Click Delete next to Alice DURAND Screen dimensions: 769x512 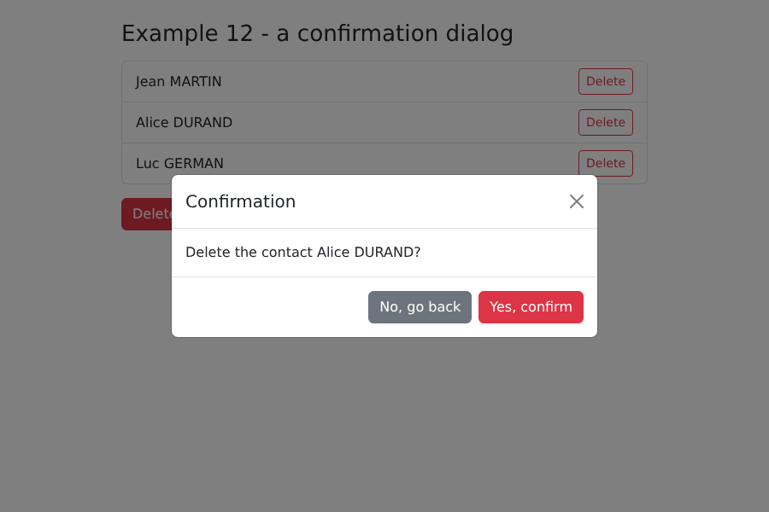coord(606,123)
